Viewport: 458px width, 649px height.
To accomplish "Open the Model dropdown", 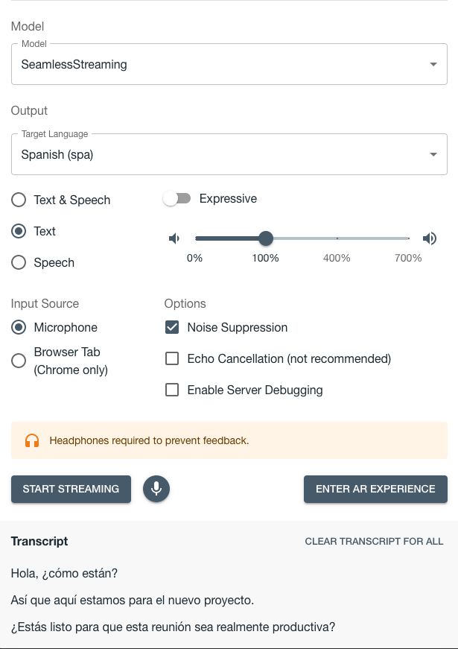I will 229,65.
